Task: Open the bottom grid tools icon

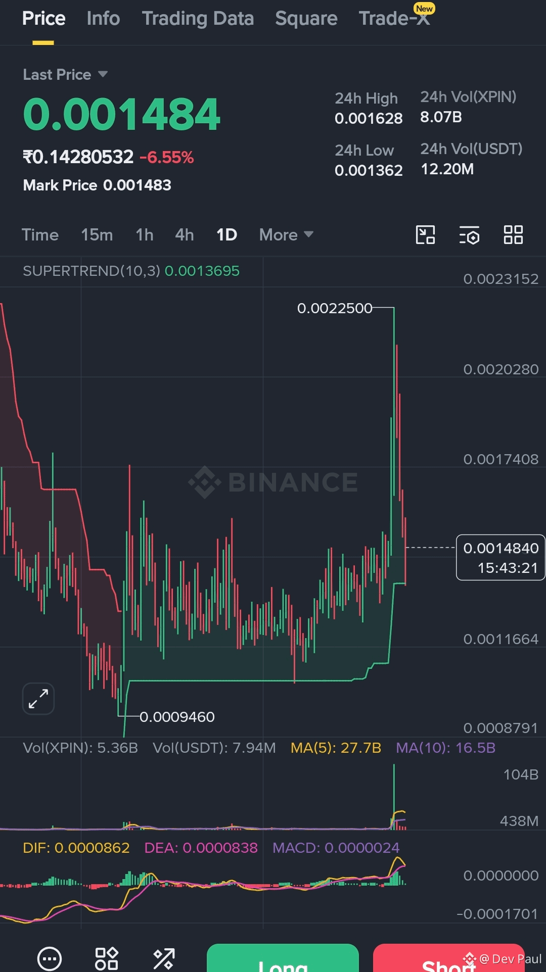Action: 107,958
